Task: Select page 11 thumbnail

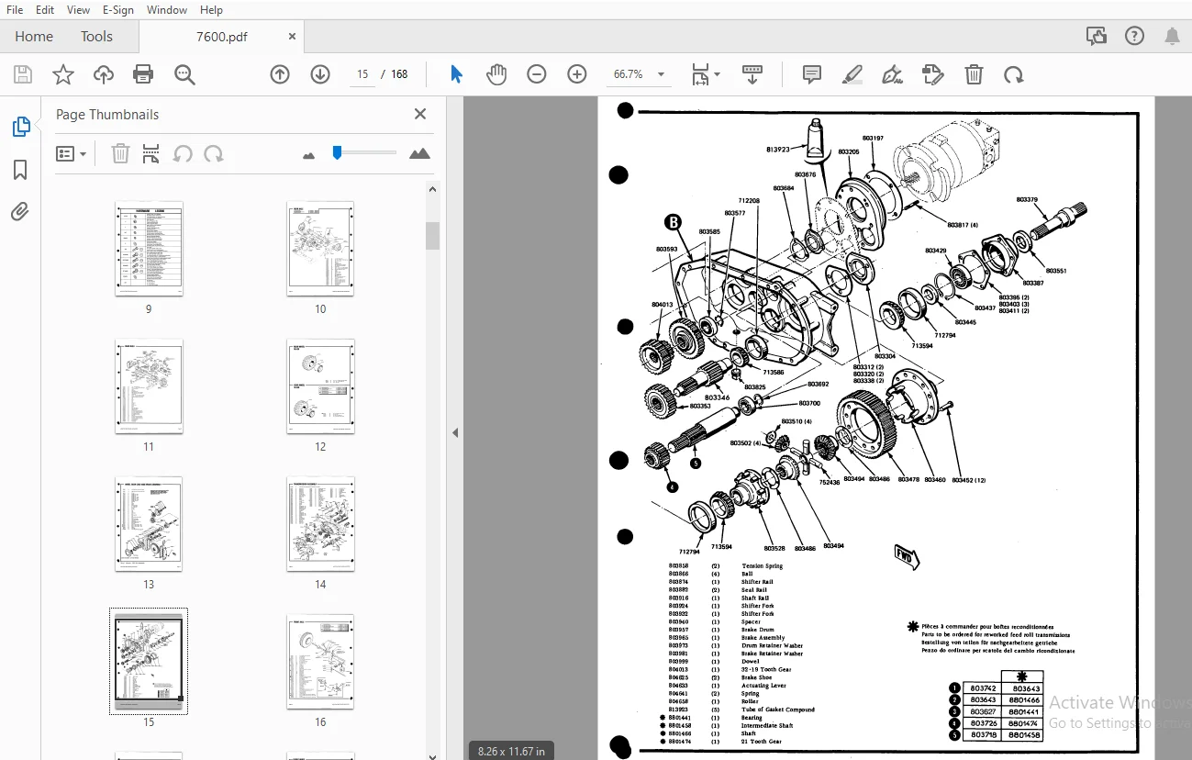Action: 149,386
